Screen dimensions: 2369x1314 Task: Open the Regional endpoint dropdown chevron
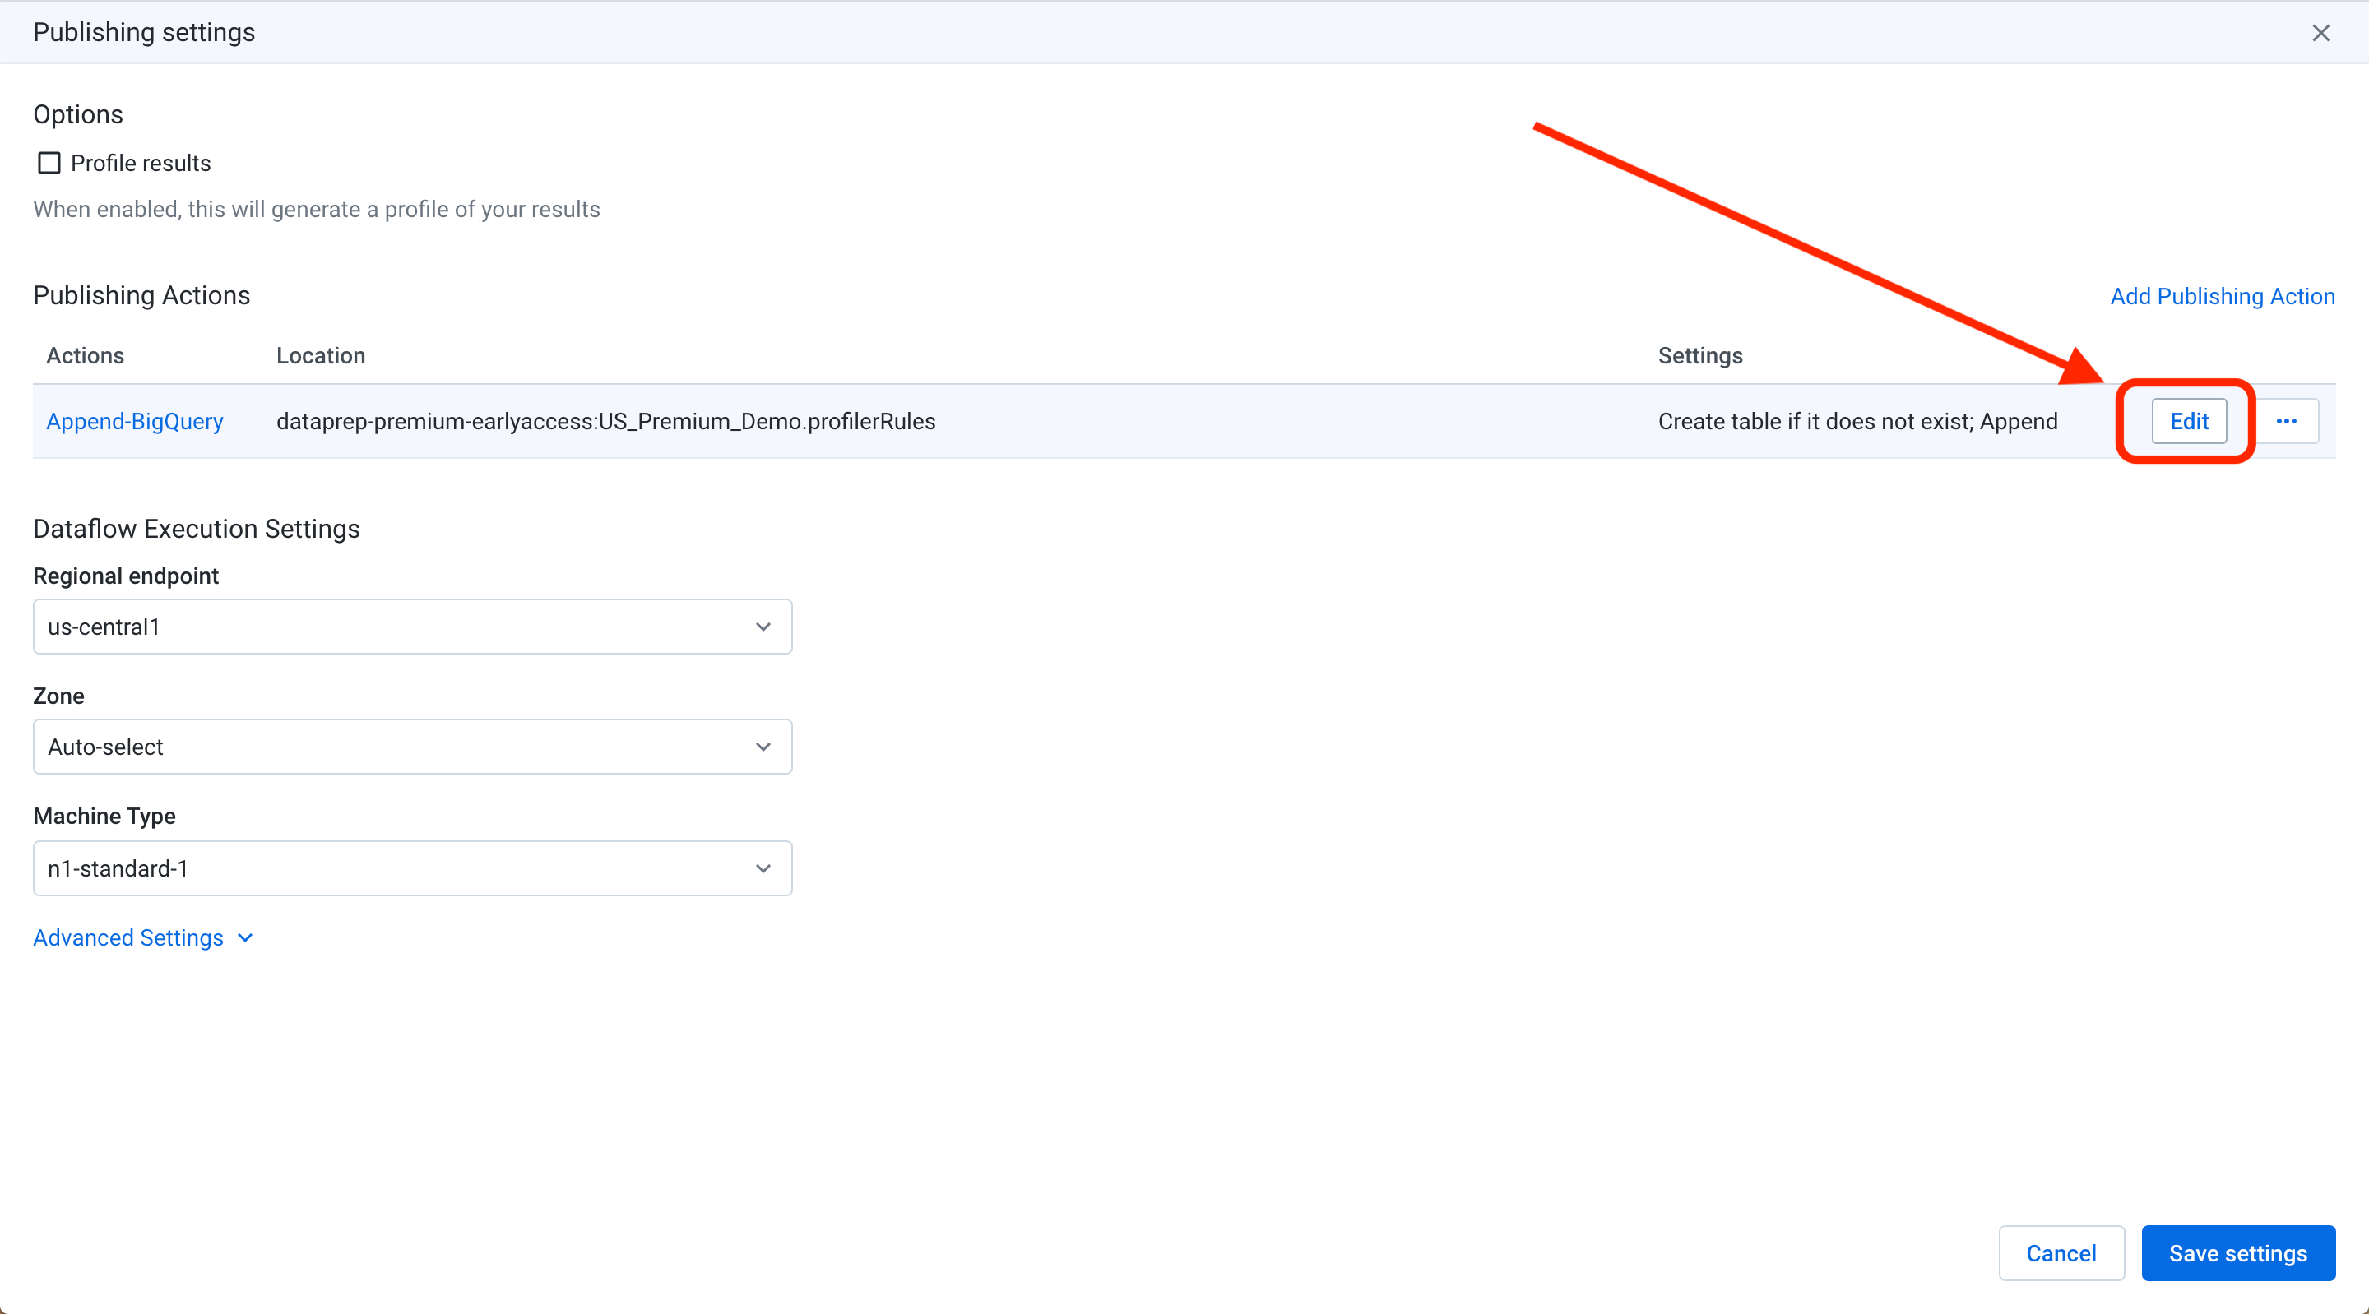(763, 627)
